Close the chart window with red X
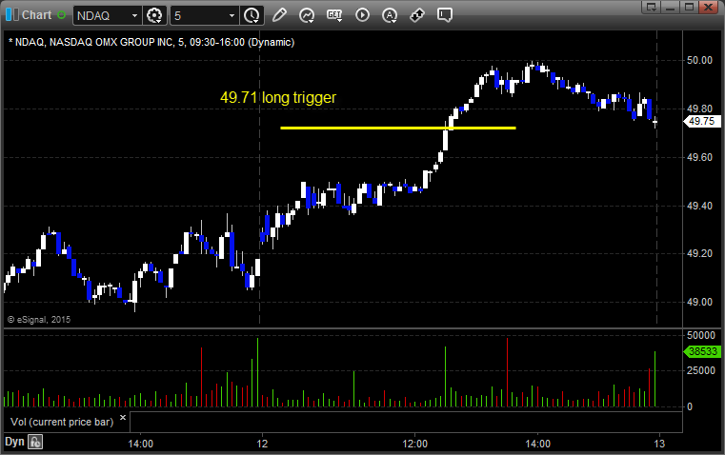Image resolution: width=725 pixels, height=455 pixels. [x=708, y=7]
